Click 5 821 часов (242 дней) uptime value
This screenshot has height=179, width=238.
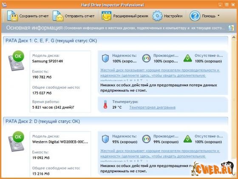53,107
